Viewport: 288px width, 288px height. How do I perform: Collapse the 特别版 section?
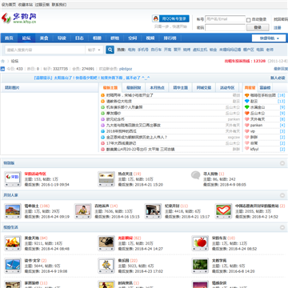tap(282, 163)
